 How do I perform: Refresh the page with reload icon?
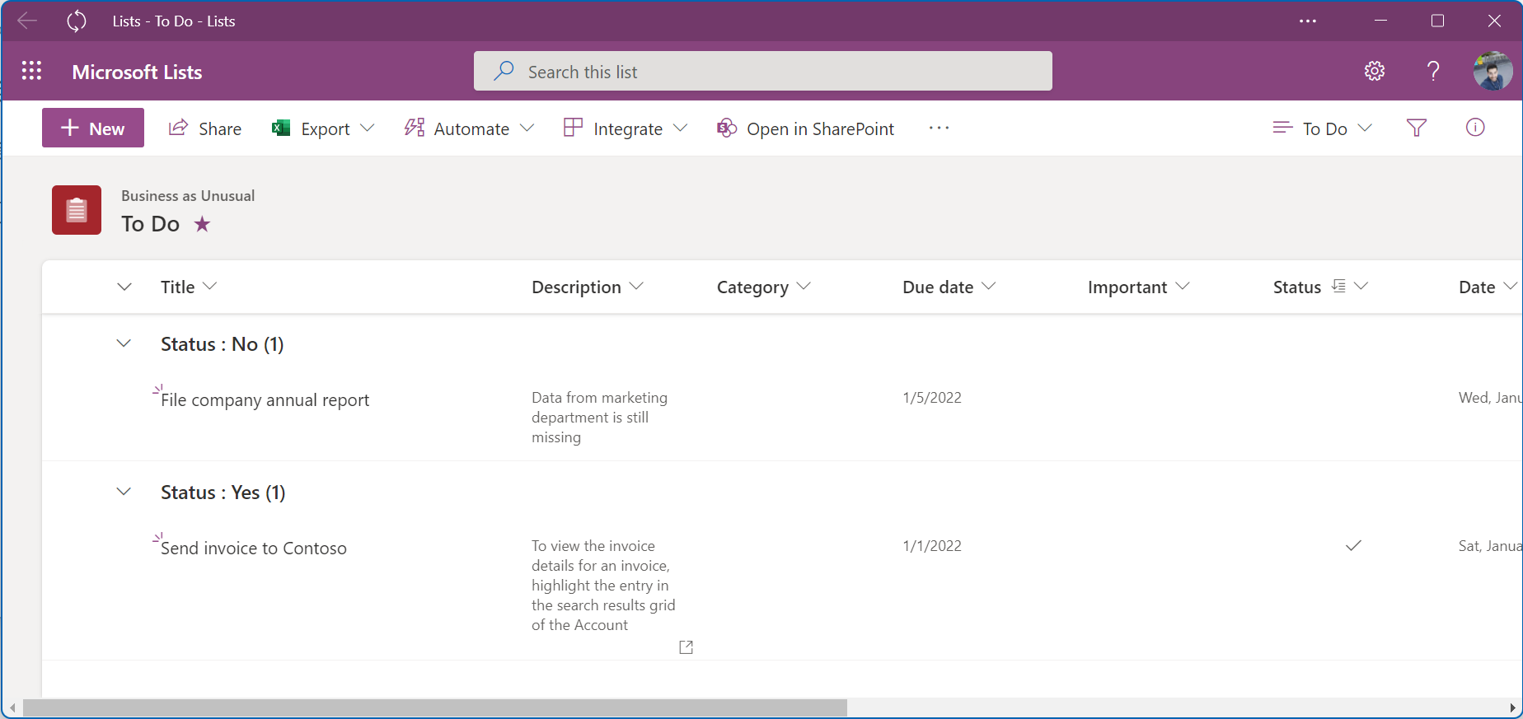click(x=77, y=21)
